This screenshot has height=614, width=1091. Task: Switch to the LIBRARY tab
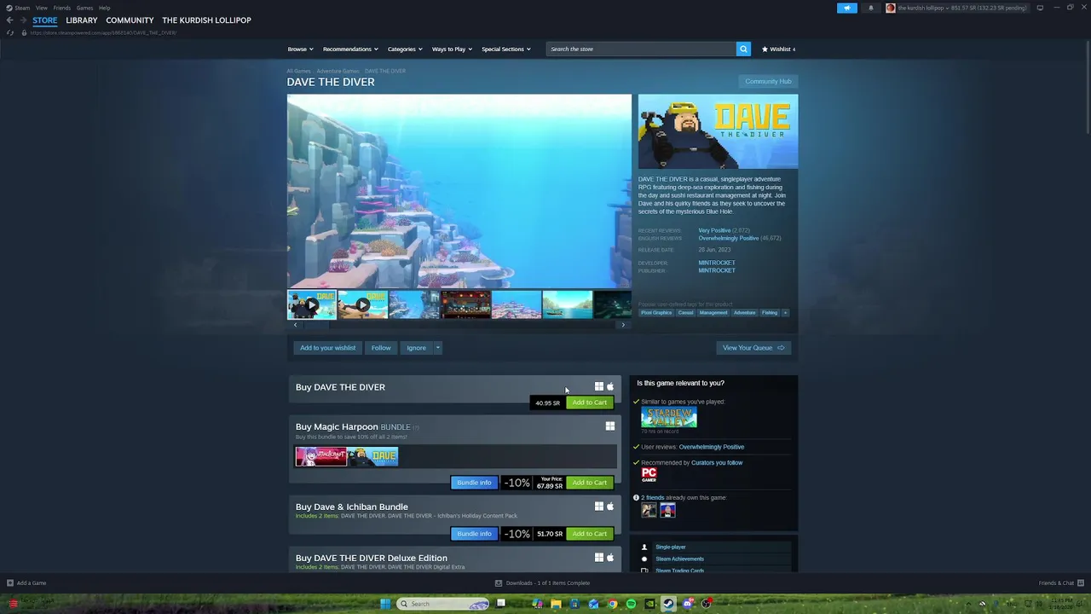82,20
